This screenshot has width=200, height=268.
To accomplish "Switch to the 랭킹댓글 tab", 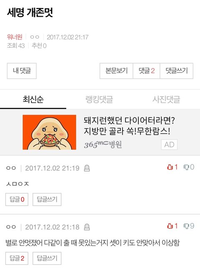I will coord(99,100).
